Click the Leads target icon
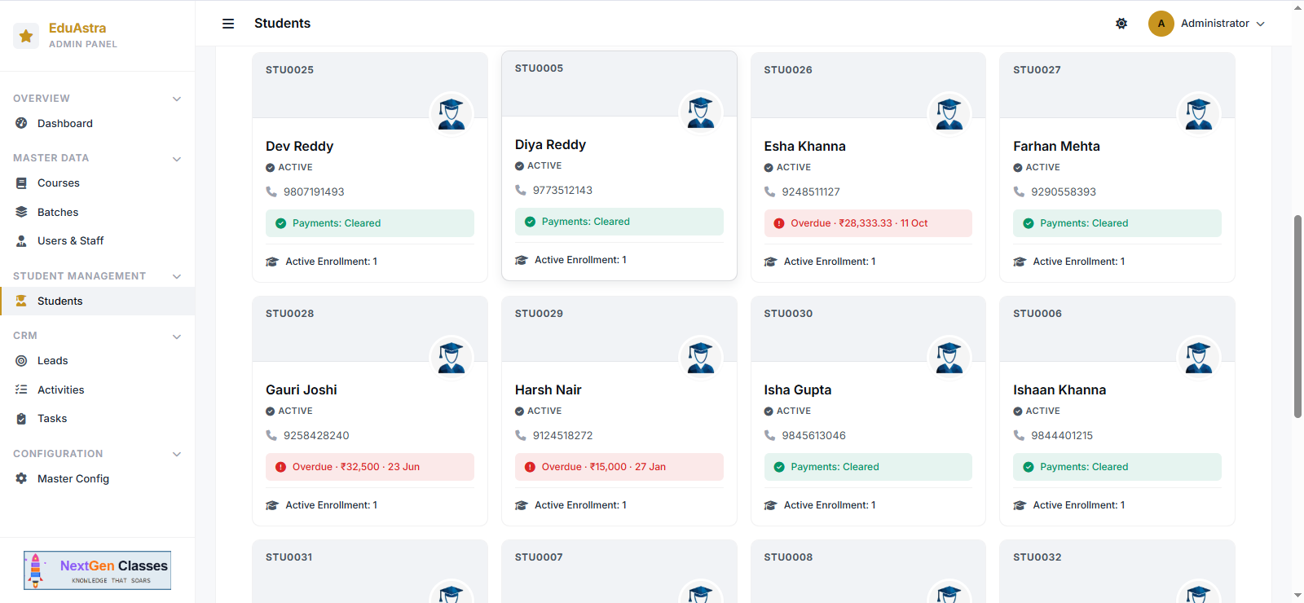The width and height of the screenshot is (1304, 603). [x=21, y=360]
